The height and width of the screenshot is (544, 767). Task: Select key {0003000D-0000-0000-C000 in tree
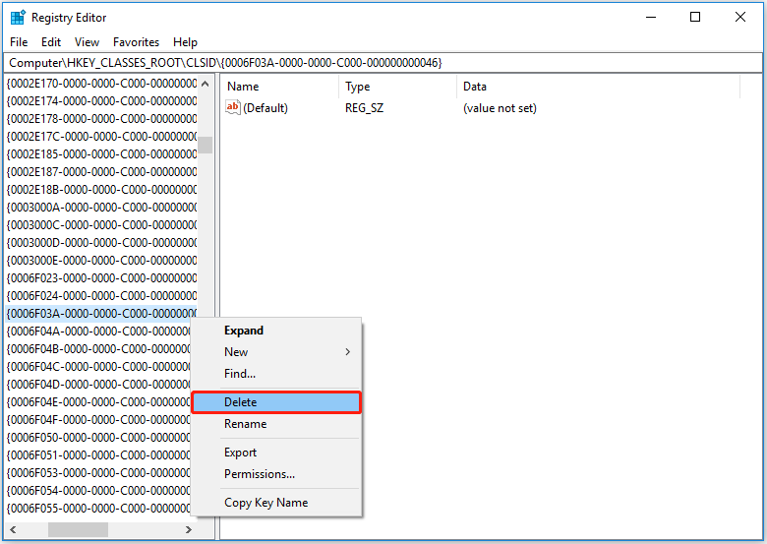101,243
